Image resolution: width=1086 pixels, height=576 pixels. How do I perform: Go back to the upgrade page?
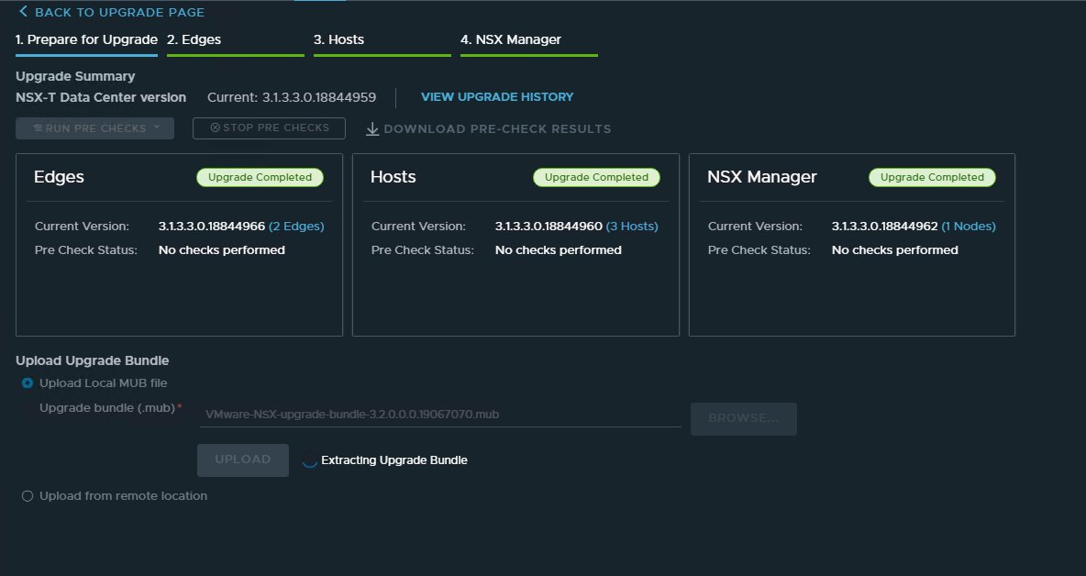112,12
